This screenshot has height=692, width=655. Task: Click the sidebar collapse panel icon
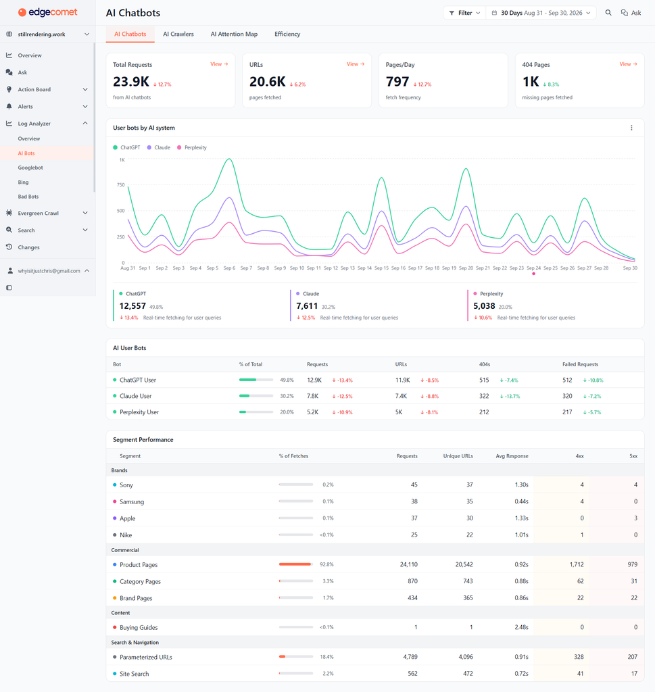(x=9, y=288)
